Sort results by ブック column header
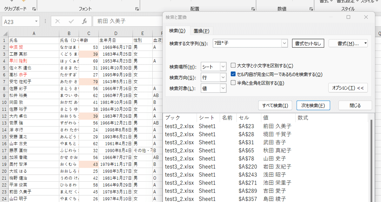The image size is (381, 202). tap(180, 118)
